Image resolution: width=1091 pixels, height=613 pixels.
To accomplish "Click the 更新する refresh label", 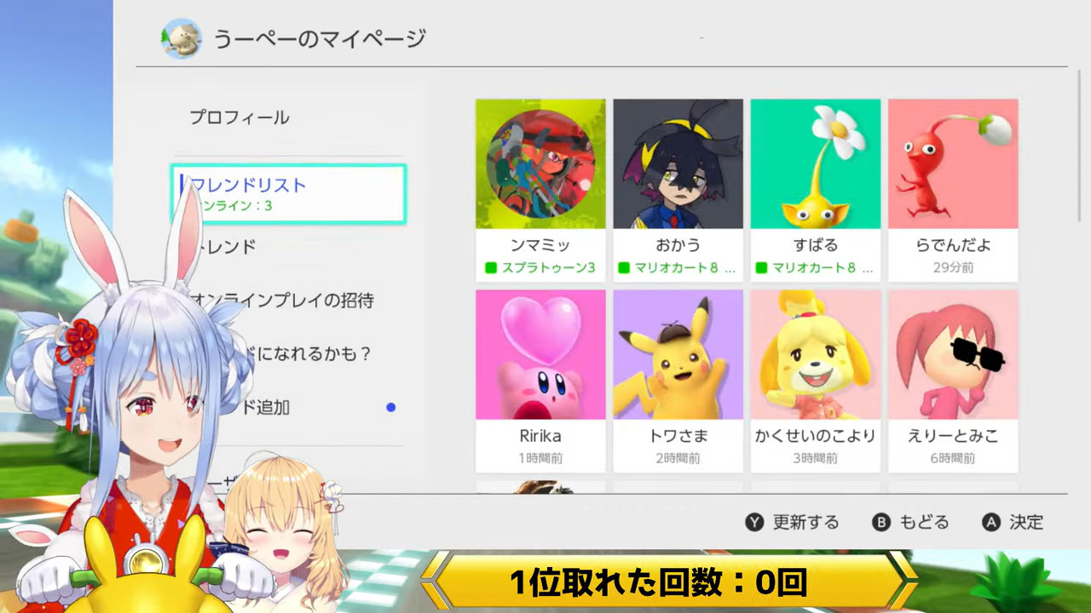I will (805, 523).
